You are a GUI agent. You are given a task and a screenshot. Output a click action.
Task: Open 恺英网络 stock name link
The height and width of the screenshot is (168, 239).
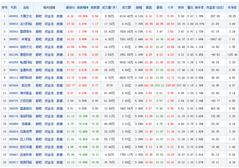tap(26, 162)
